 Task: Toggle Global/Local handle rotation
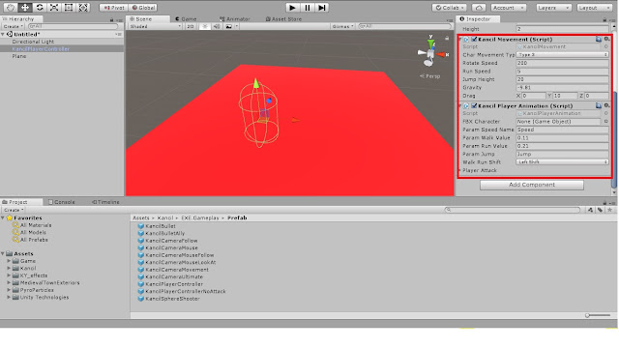(x=143, y=8)
